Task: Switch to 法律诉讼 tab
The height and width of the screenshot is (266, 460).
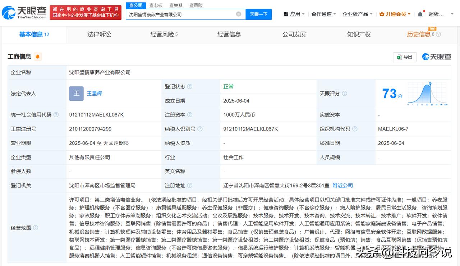Action: (99, 34)
